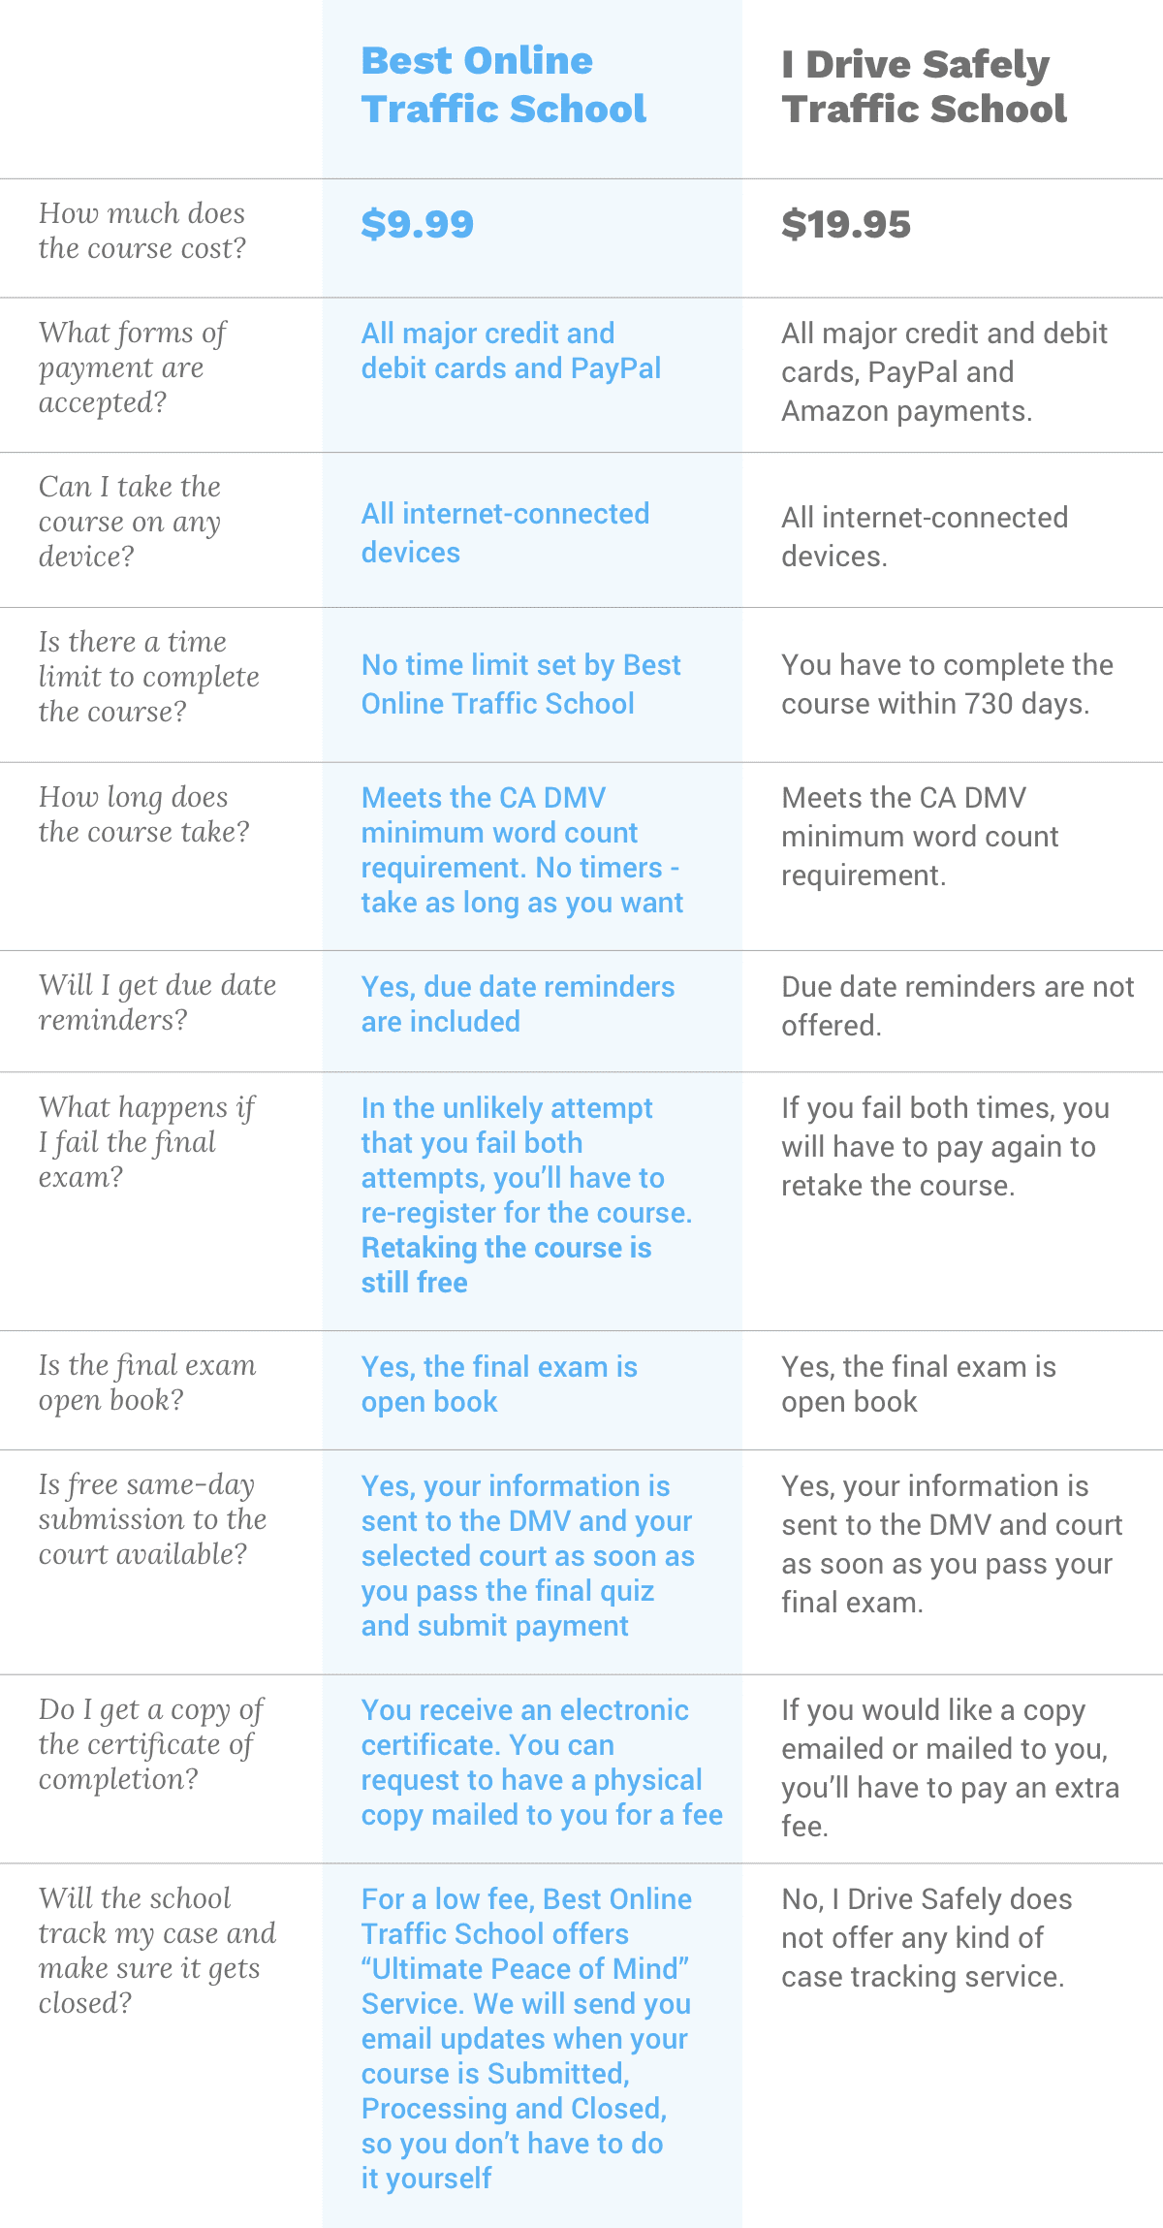Select the $9.99 price text
The image size is (1163, 2228).
[417, 224]
